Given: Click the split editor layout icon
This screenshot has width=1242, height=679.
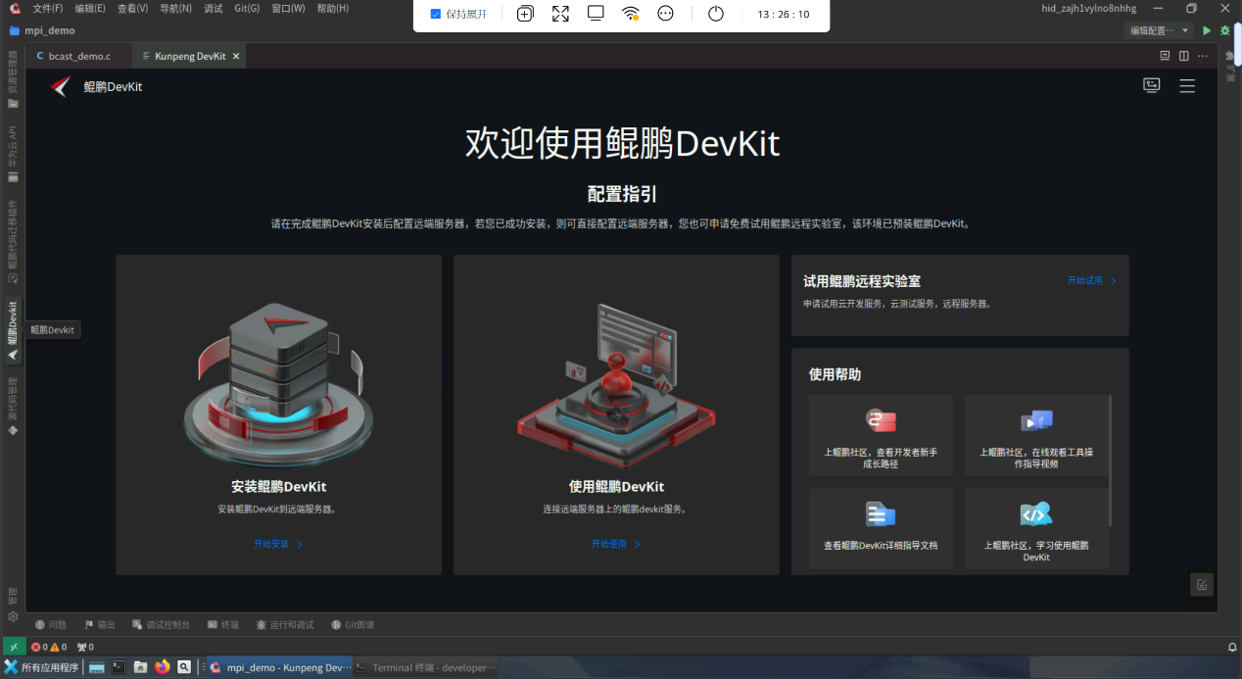Looking at the screenshot, I should point(1184,56).
